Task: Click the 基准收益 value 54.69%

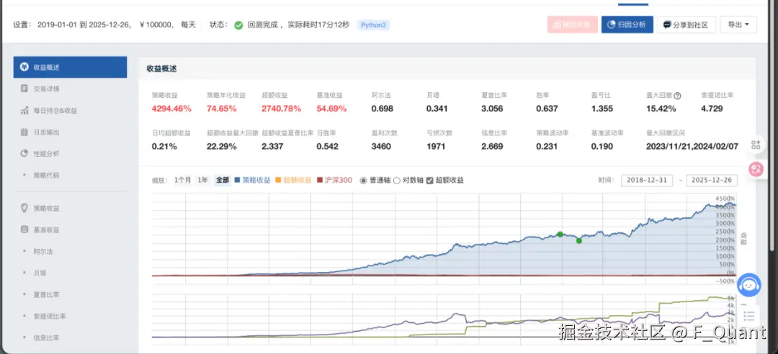Action: tap(332, 109)
